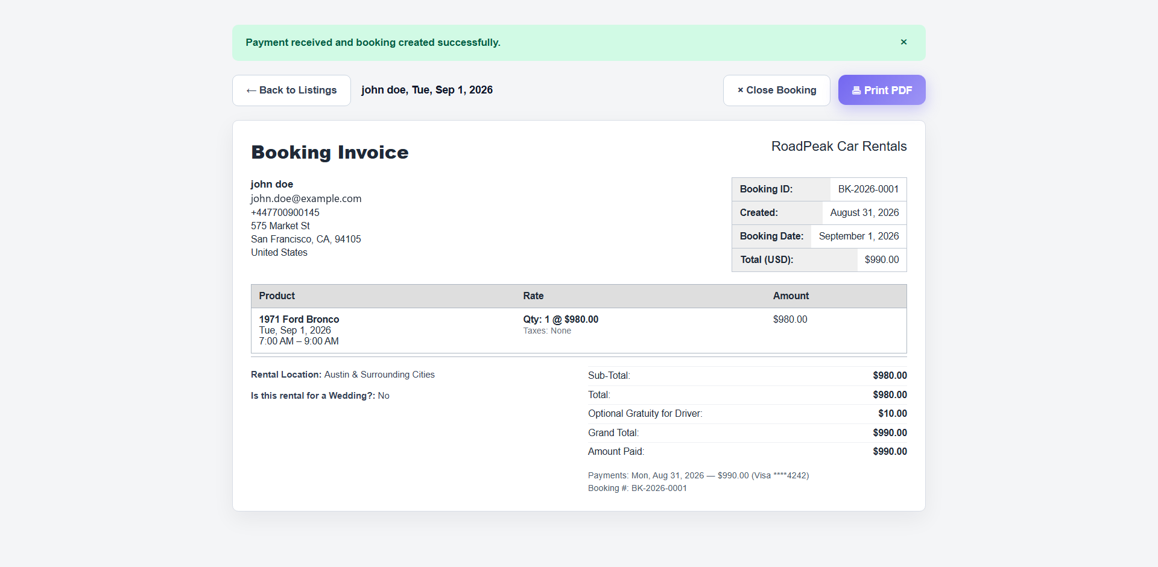This screenshot has width=1158, height=567.
Task: Click the success message text
Action: [373, 43]
